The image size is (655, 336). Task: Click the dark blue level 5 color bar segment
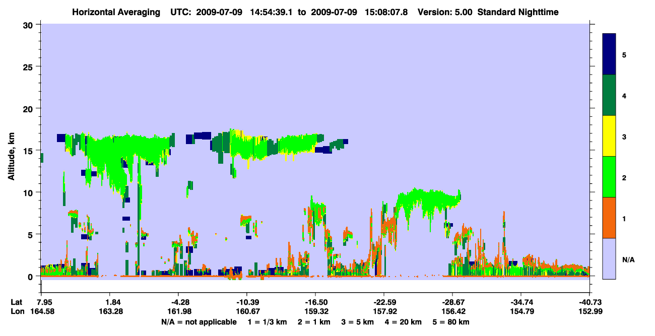tap(609, 54)
